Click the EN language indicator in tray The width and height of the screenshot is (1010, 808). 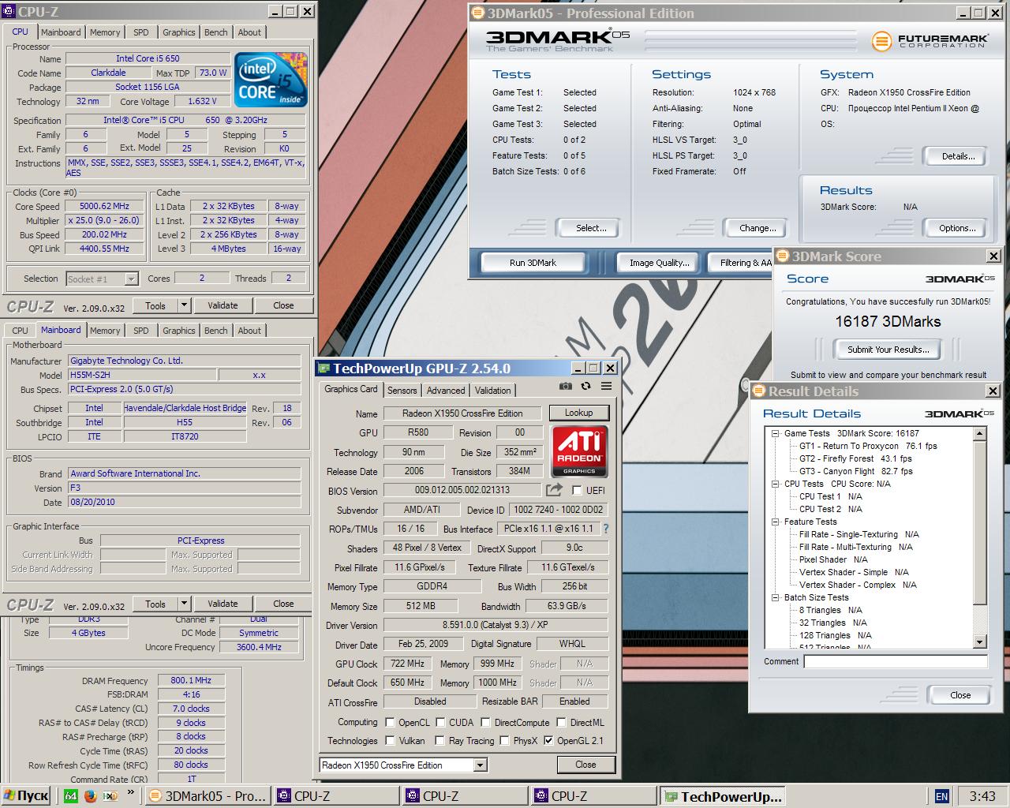pos(941,796)
